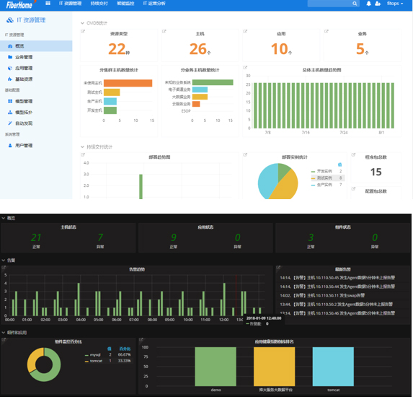Focus the top search input field

pyautogui.click(x=330, y=4)
